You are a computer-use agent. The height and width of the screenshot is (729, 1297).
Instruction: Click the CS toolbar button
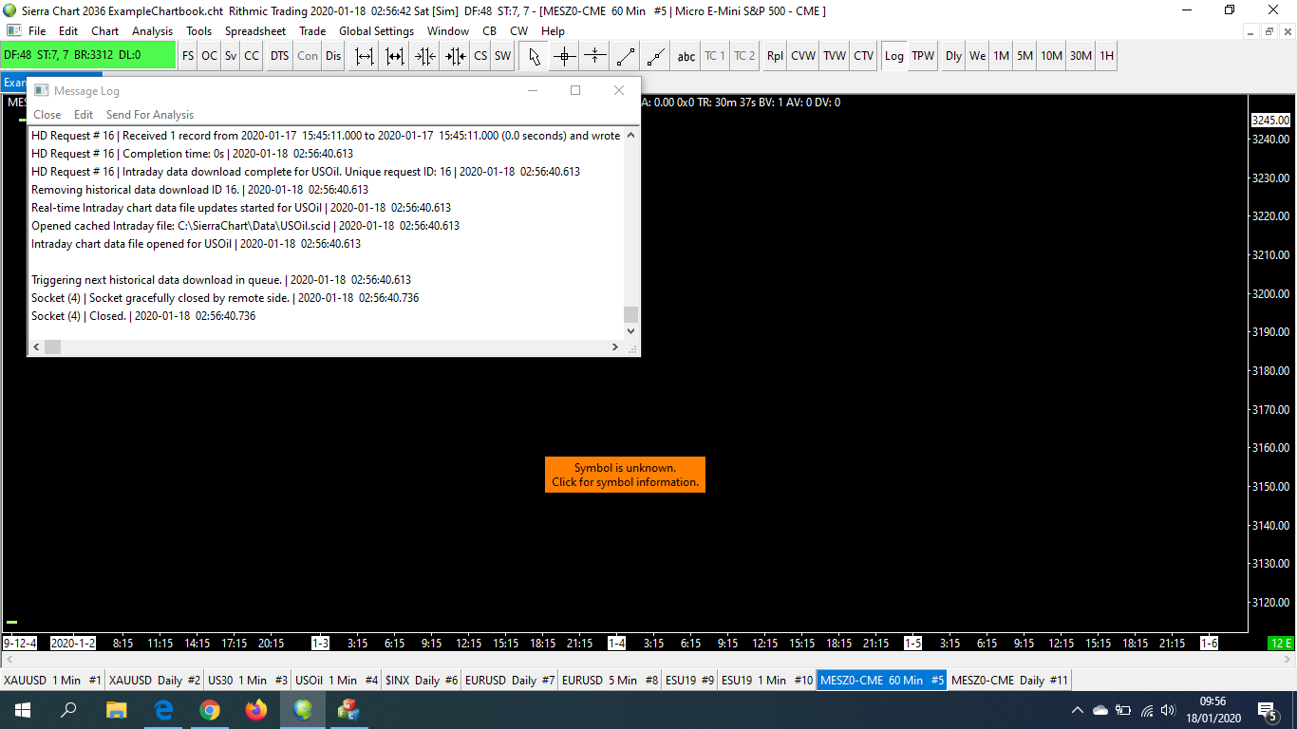pos(480,56)
